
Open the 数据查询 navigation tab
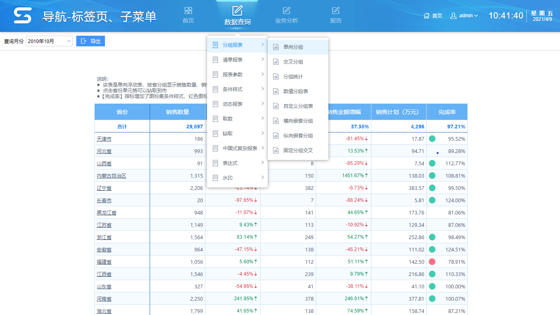[x=237, y=16]
